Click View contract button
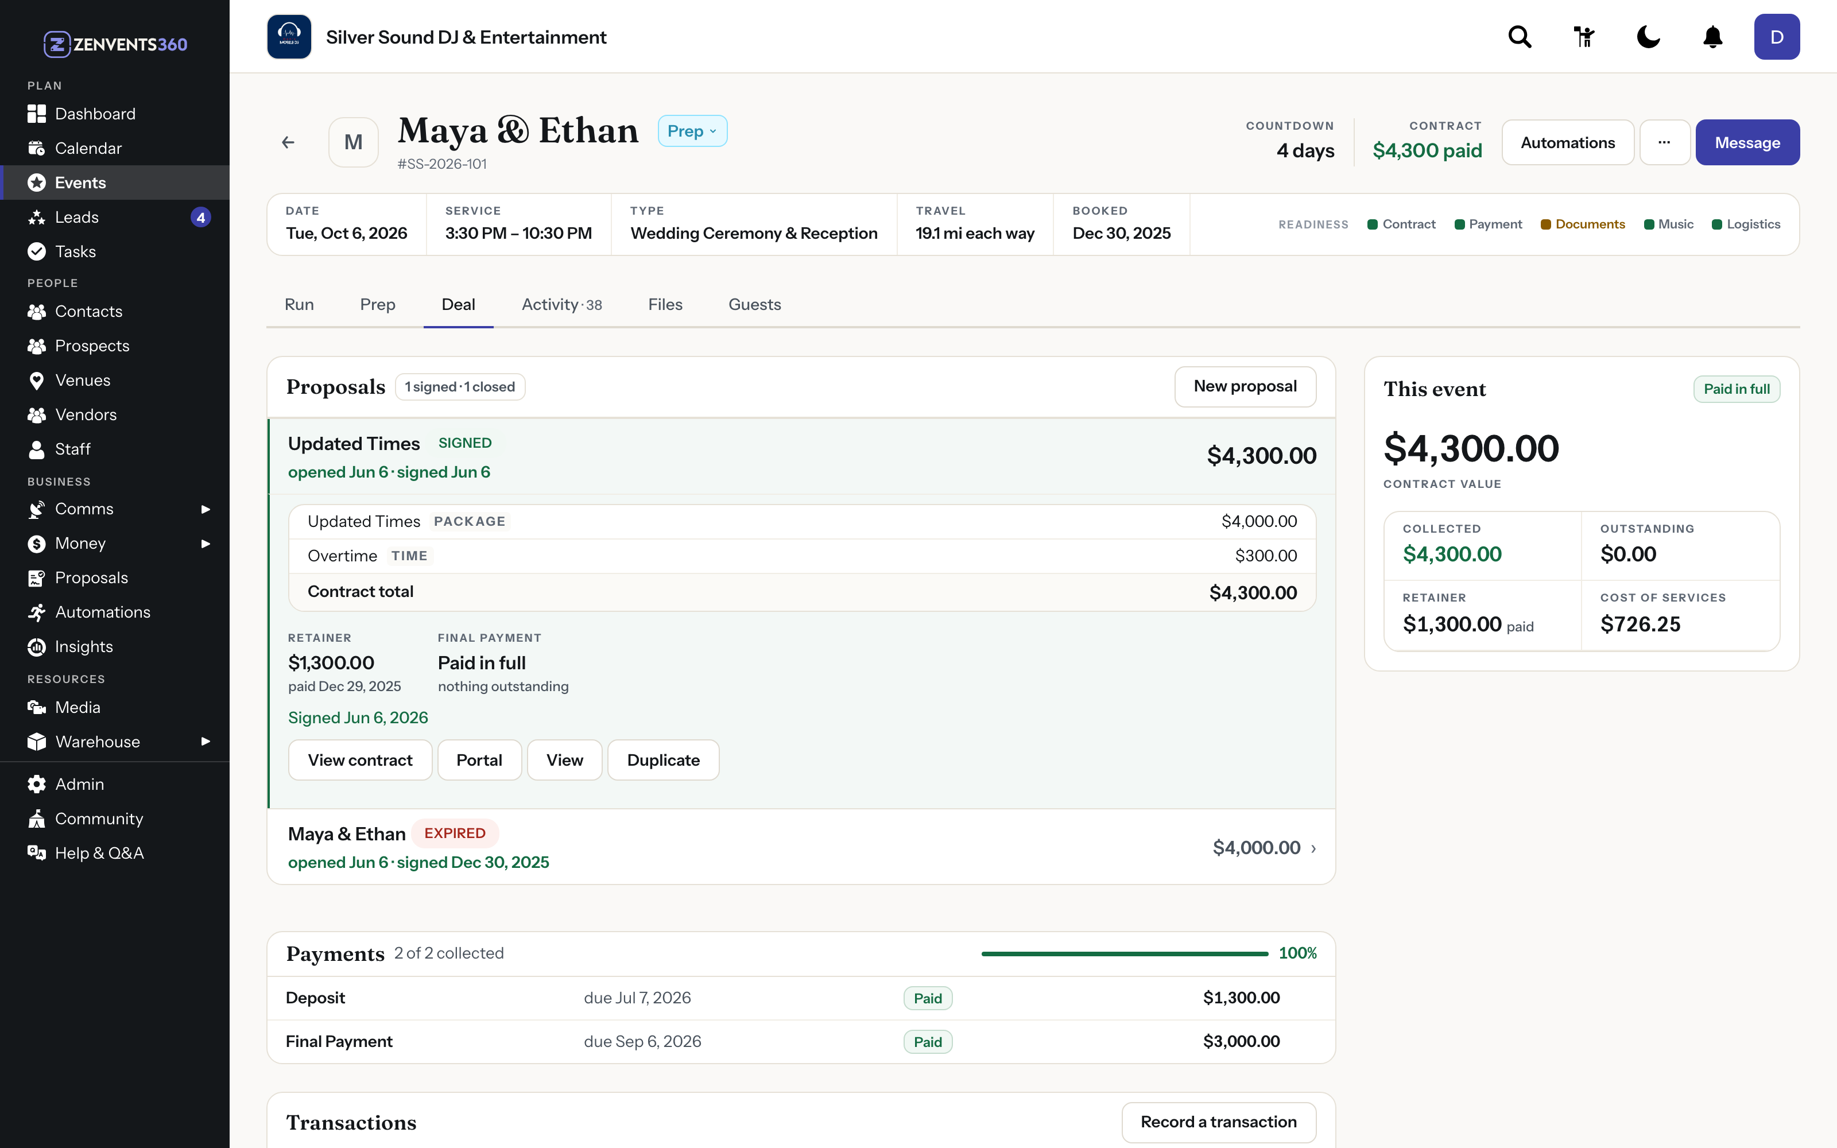The image size is (1837, 1148). pyautogui.click(x=360, y=760)
